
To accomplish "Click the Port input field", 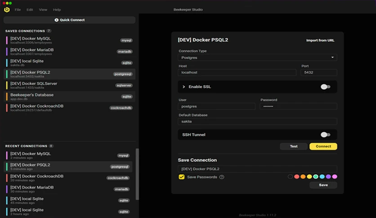I will 319,72.
